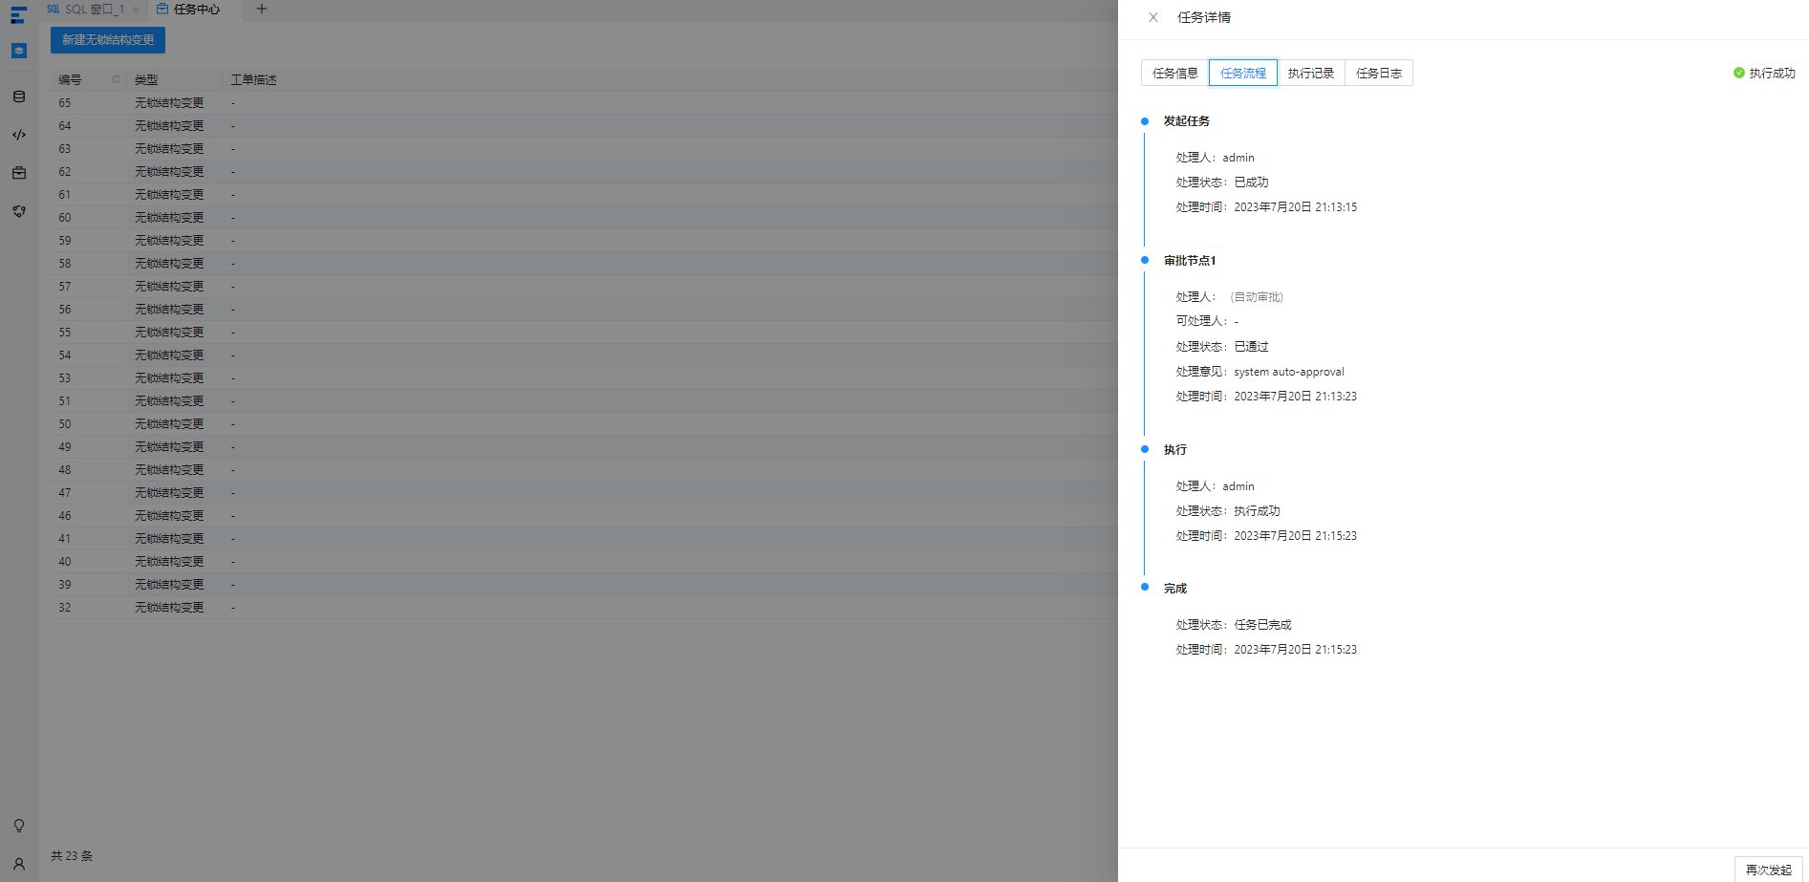Click the 再次发起 button
The height and width of the screenshot is (882, 1809).
pos(1768,870)
